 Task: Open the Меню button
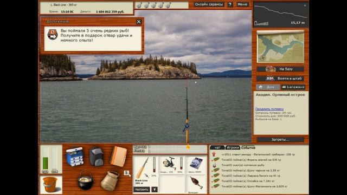click(x=242, y=4)
